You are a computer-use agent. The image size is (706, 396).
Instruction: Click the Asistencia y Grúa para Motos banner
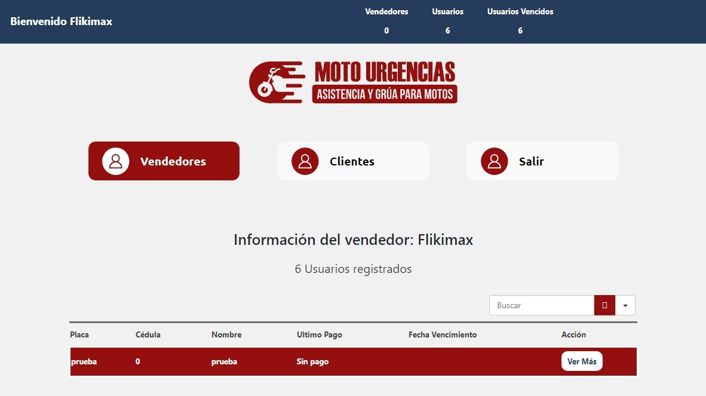(x=385, y=94)
